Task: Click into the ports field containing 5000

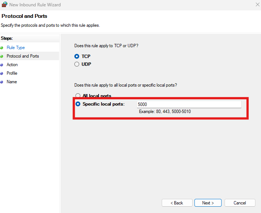Action: point(189,104)
